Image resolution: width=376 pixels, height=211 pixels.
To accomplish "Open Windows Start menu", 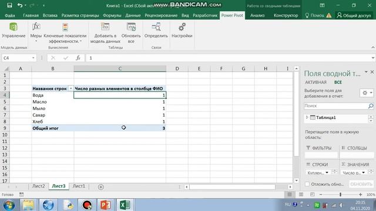I will click(x=9, y=205).
